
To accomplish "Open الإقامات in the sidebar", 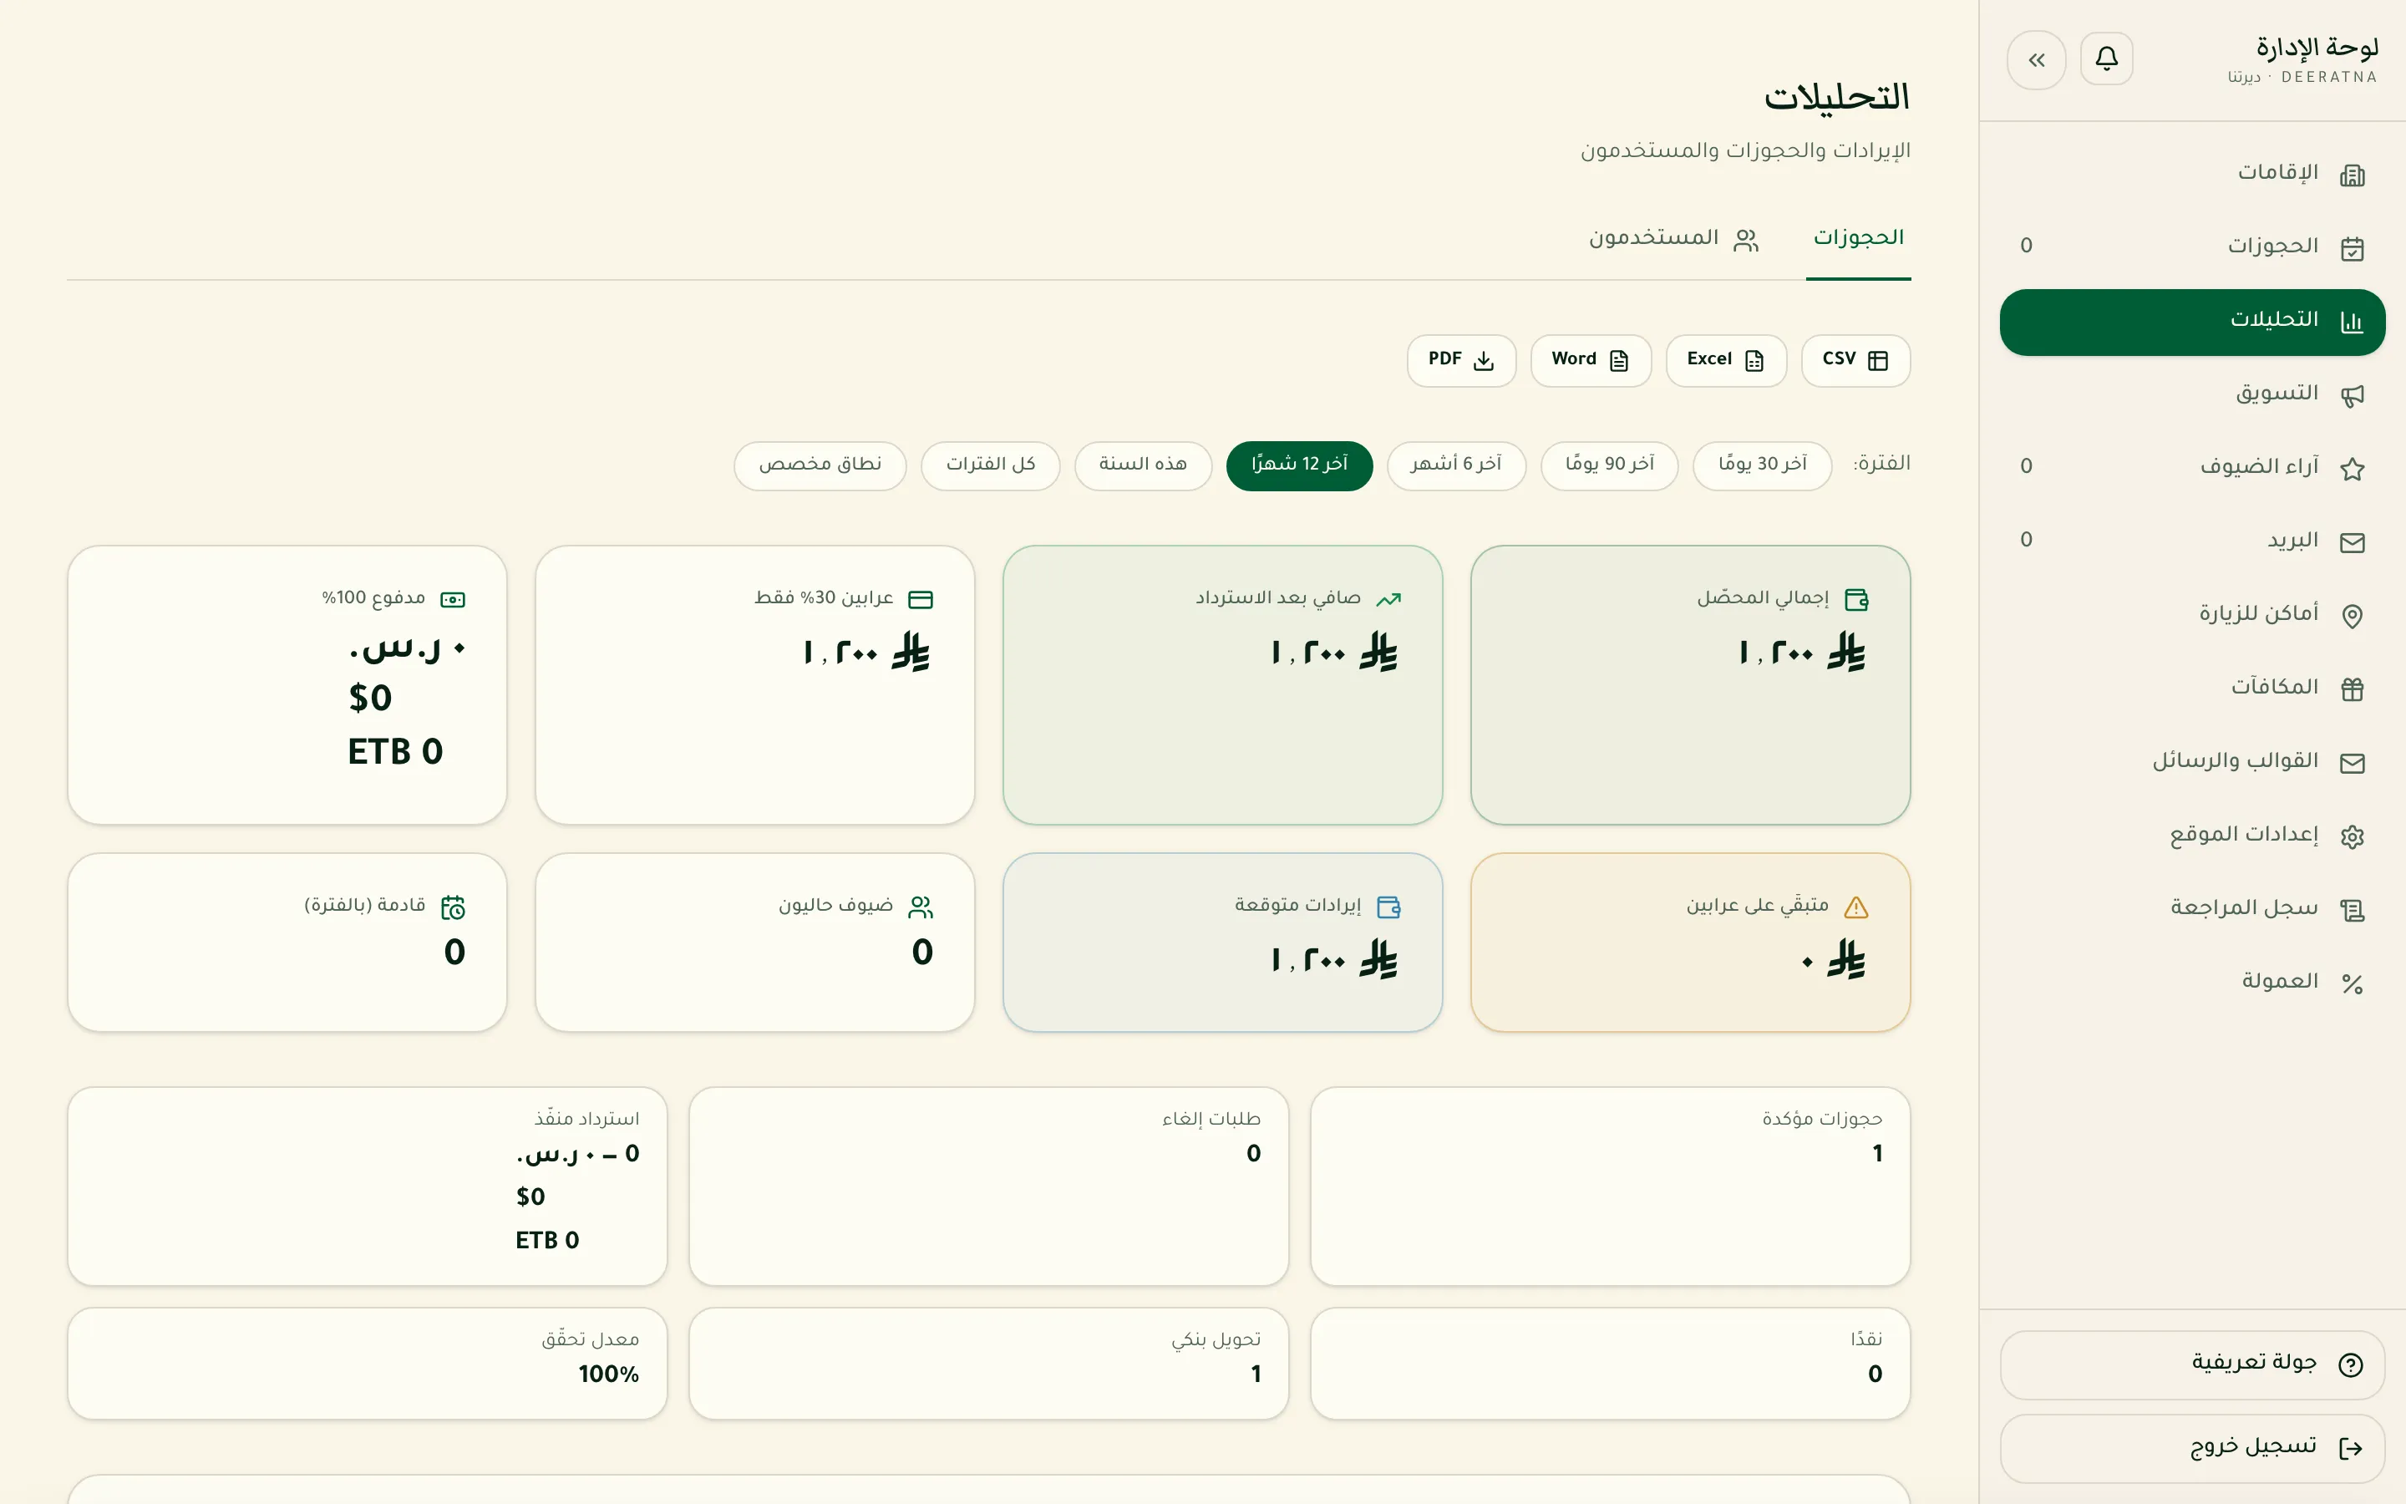I will tap(2192, 174).
